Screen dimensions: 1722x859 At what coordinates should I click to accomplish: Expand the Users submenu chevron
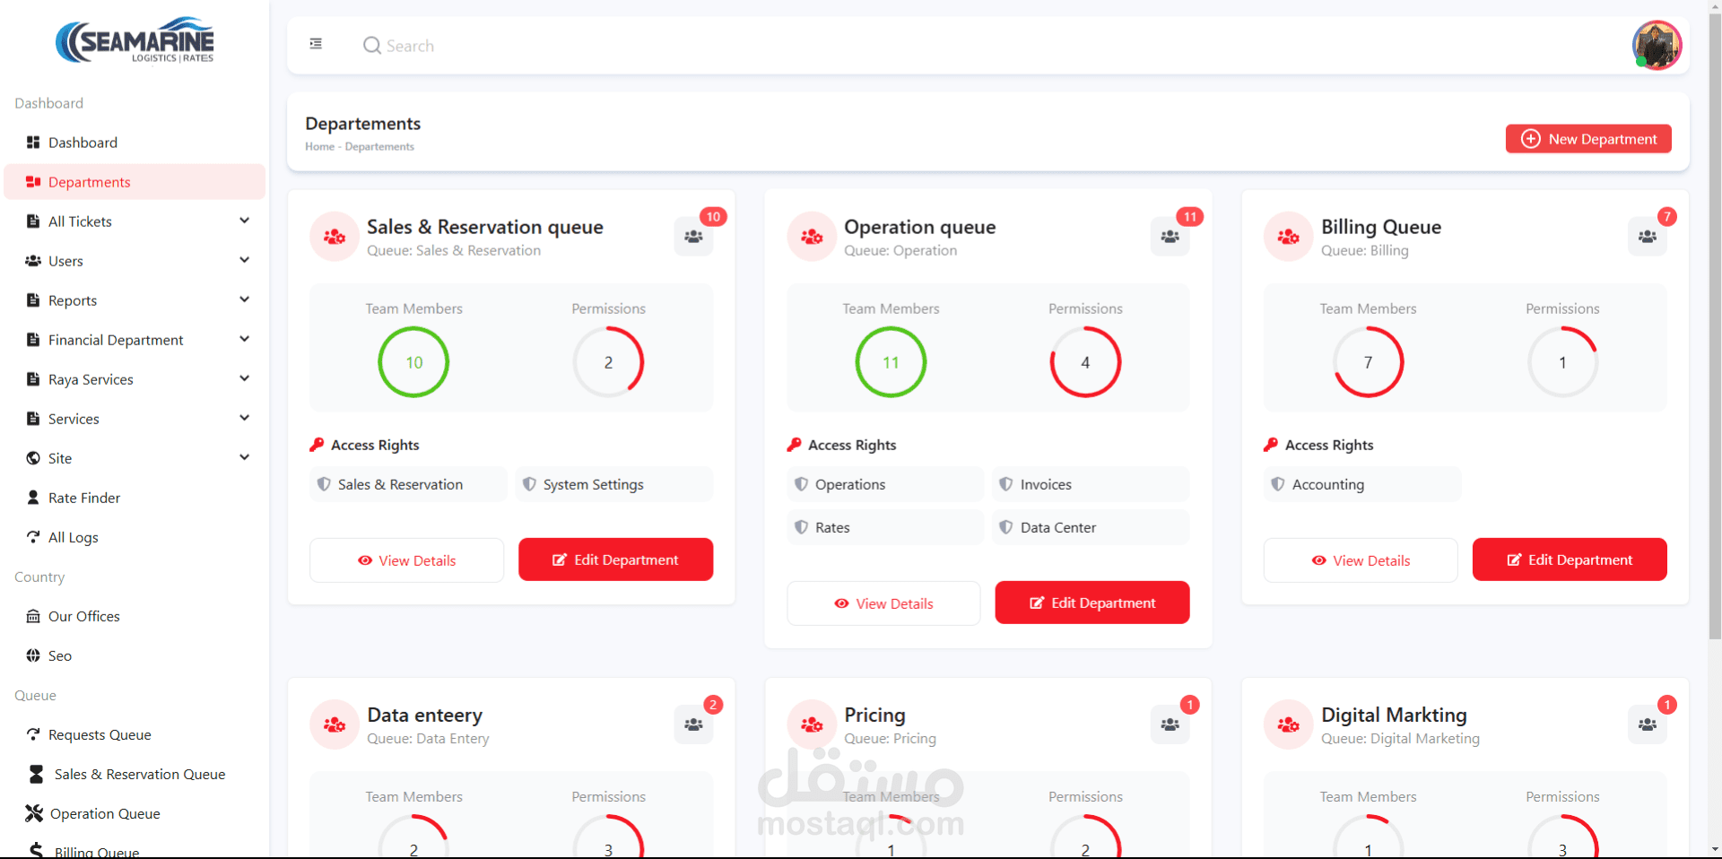[x=244, y=260]
